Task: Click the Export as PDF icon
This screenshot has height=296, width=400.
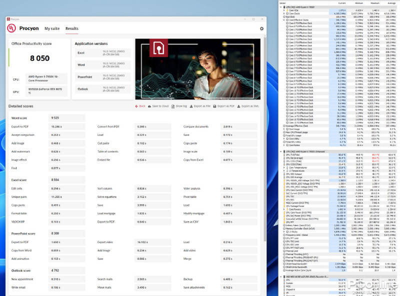Action: [215, 106]
